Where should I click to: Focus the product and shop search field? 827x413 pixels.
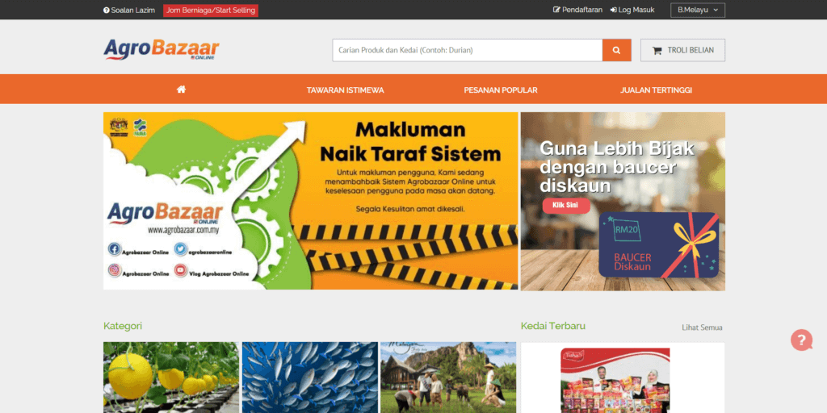click(468, 50)
